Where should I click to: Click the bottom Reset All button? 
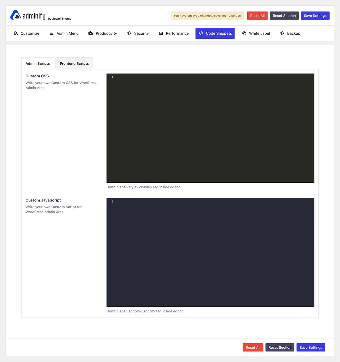(x=253, y=348)
